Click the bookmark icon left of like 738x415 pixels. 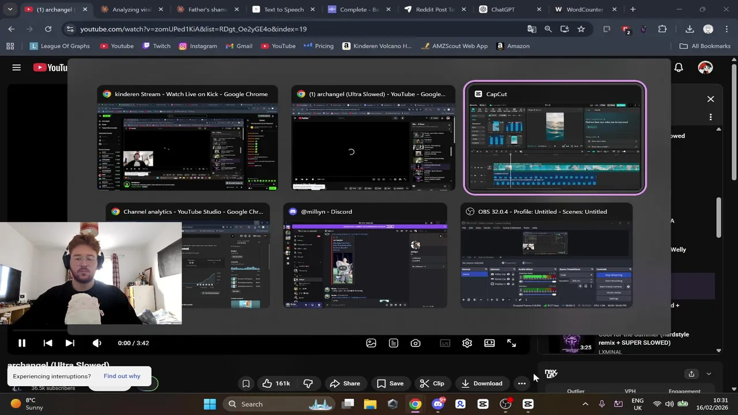click(246, 383)
